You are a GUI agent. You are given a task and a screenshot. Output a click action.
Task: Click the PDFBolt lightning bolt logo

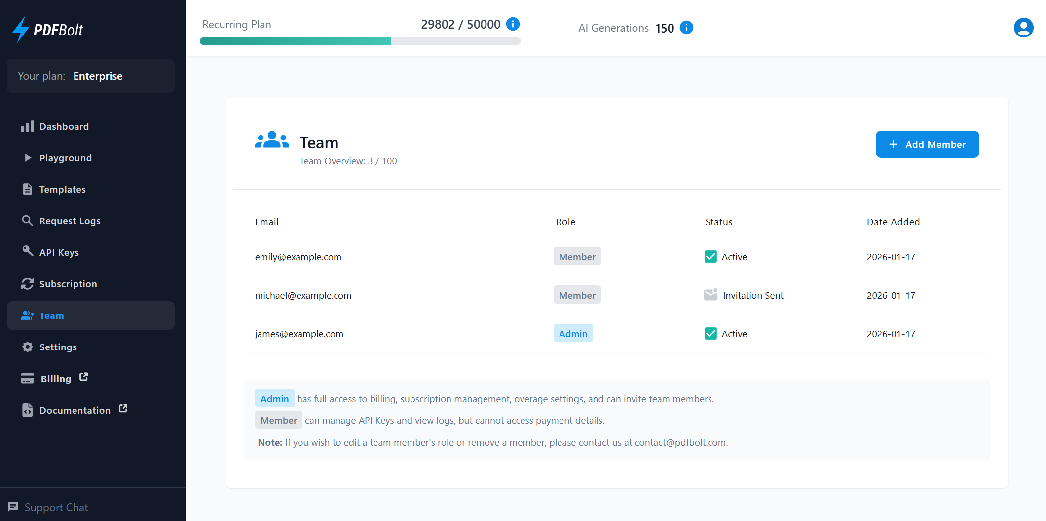pos(20,29)
